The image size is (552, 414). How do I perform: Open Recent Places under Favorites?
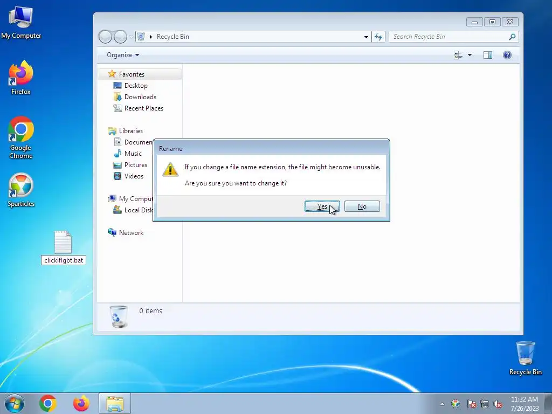pyautogui.click(x=143, y=108)
